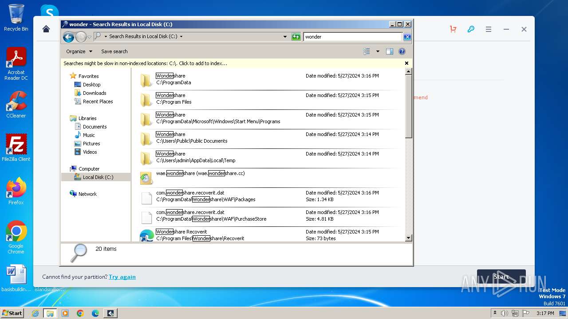Open Chrome from the taskbar

80,313
